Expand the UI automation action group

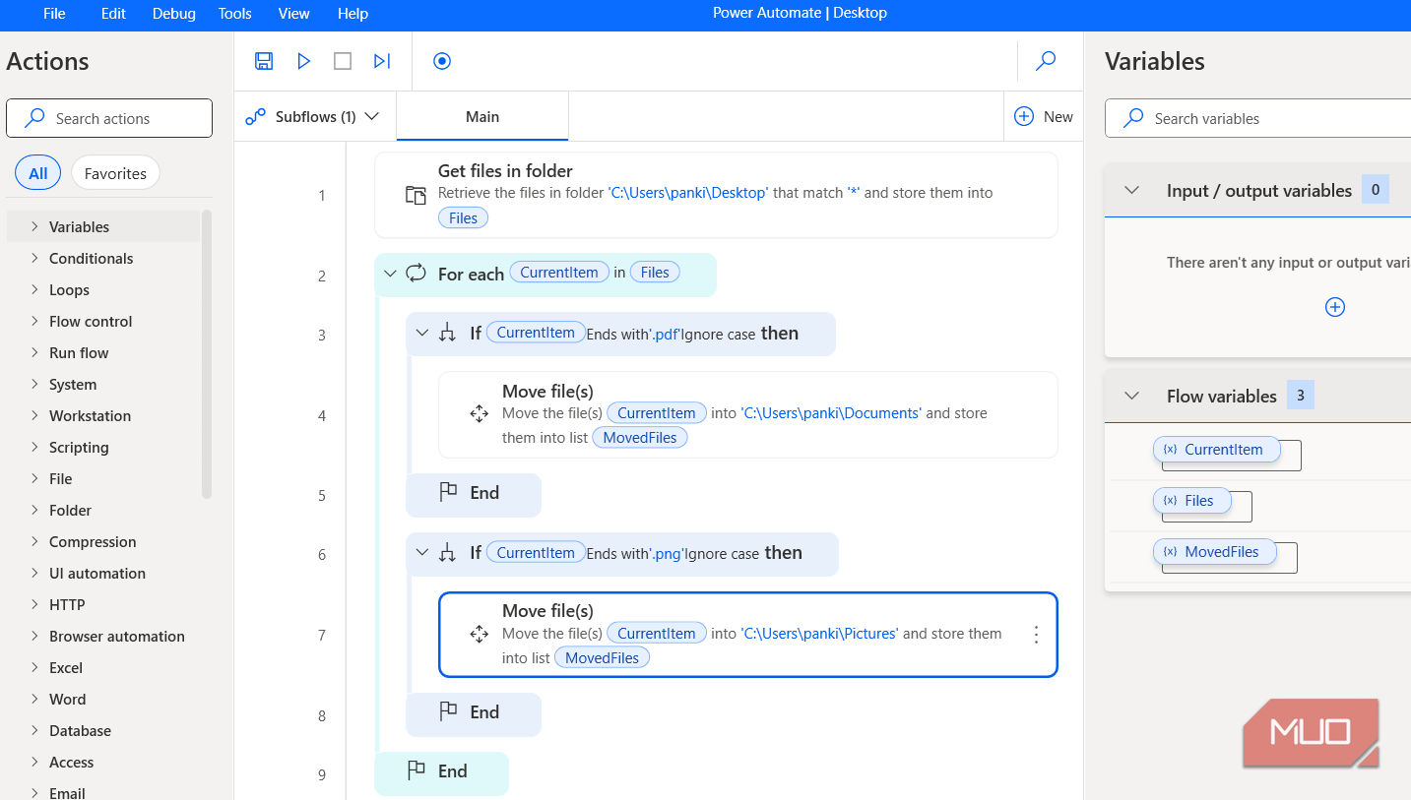pos(34,573)
